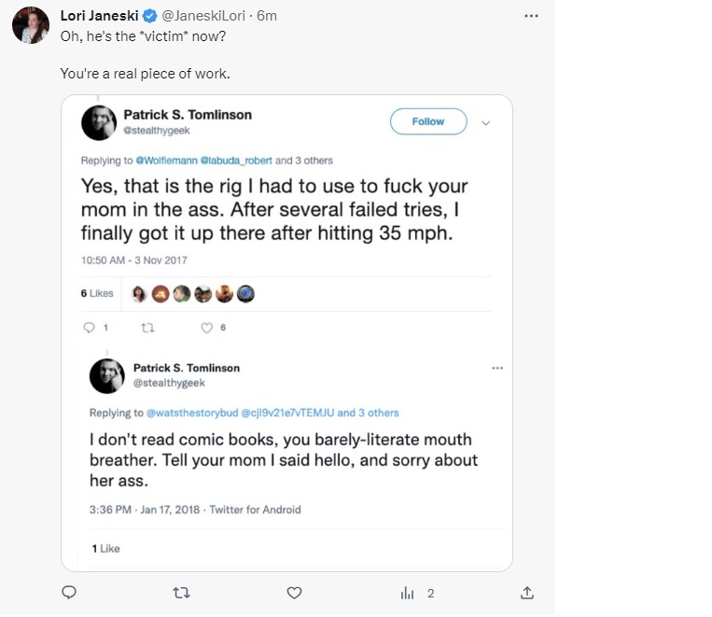Retweet Lori Janeski's post
This screenshot has height=617, width=712.
tap(182, 593)
